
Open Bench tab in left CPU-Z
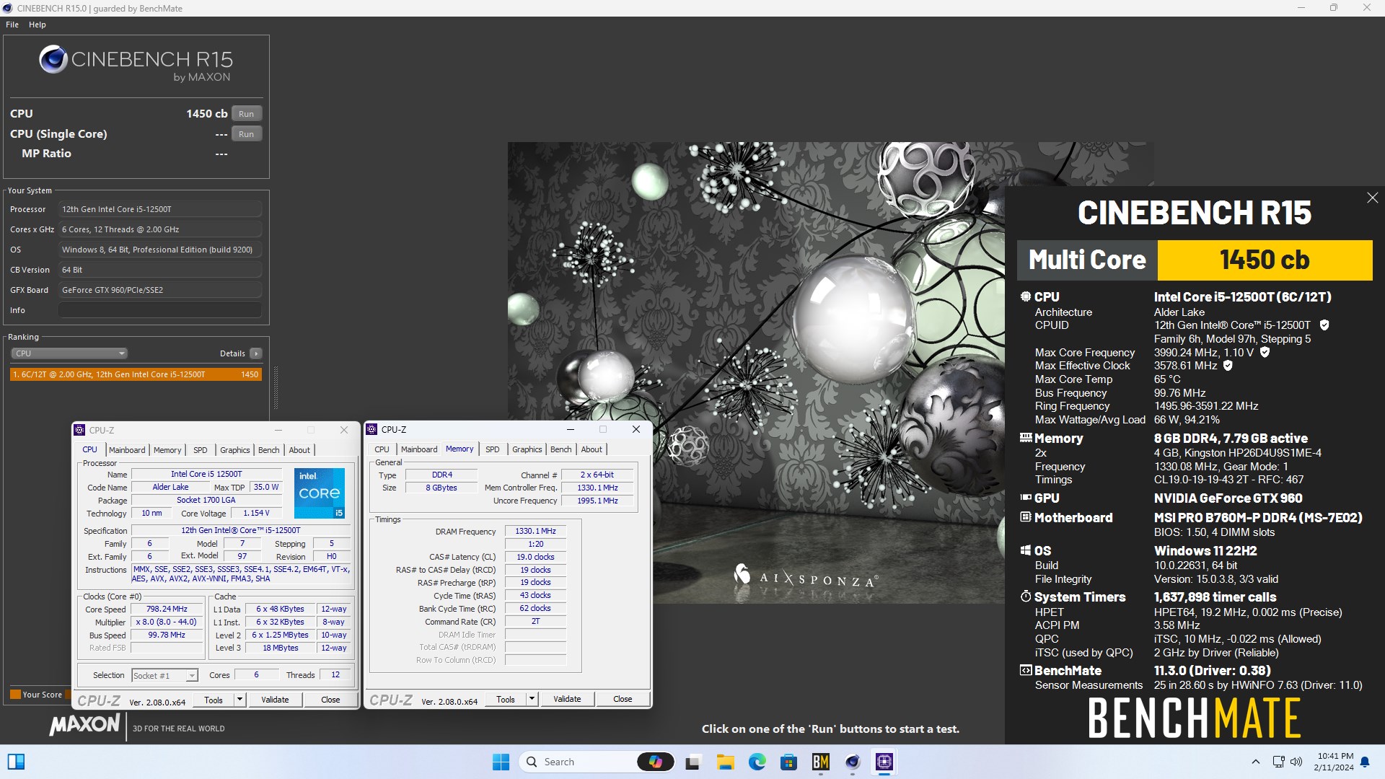[x=269, y=450]
